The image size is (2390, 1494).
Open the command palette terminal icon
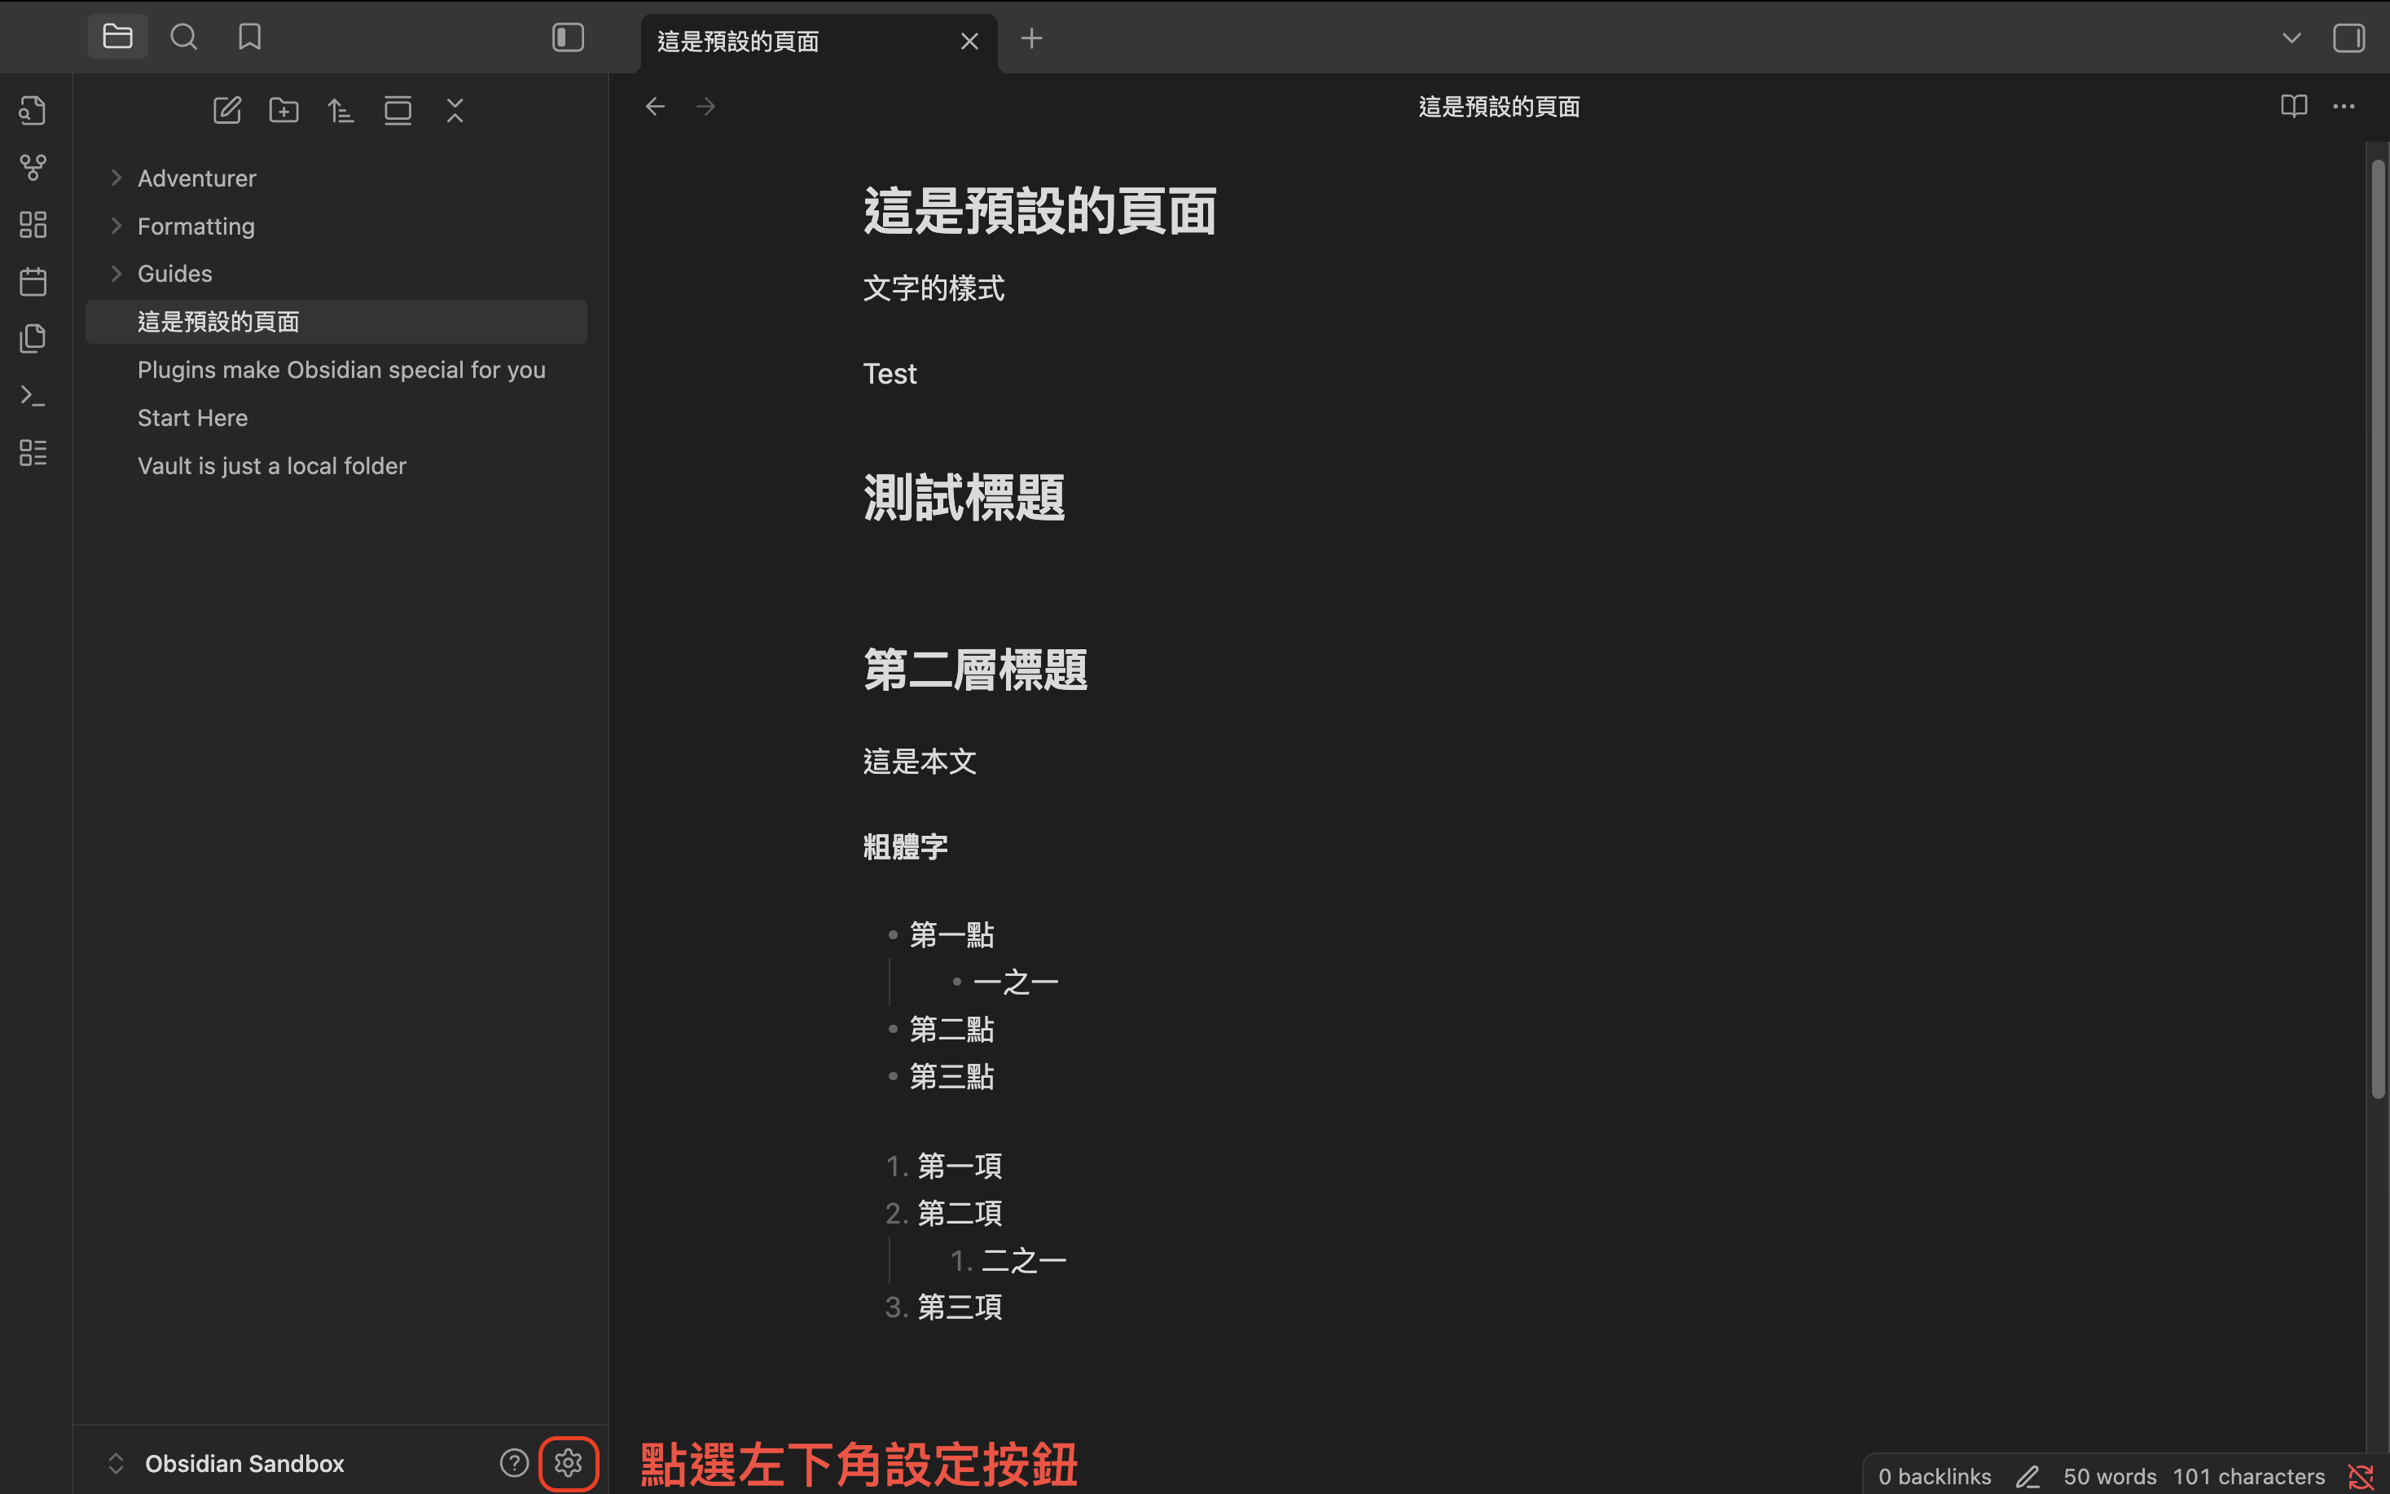click(33, 396)
